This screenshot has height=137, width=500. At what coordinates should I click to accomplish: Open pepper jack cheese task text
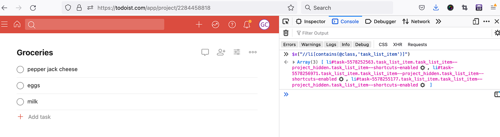tap(52, 69)
